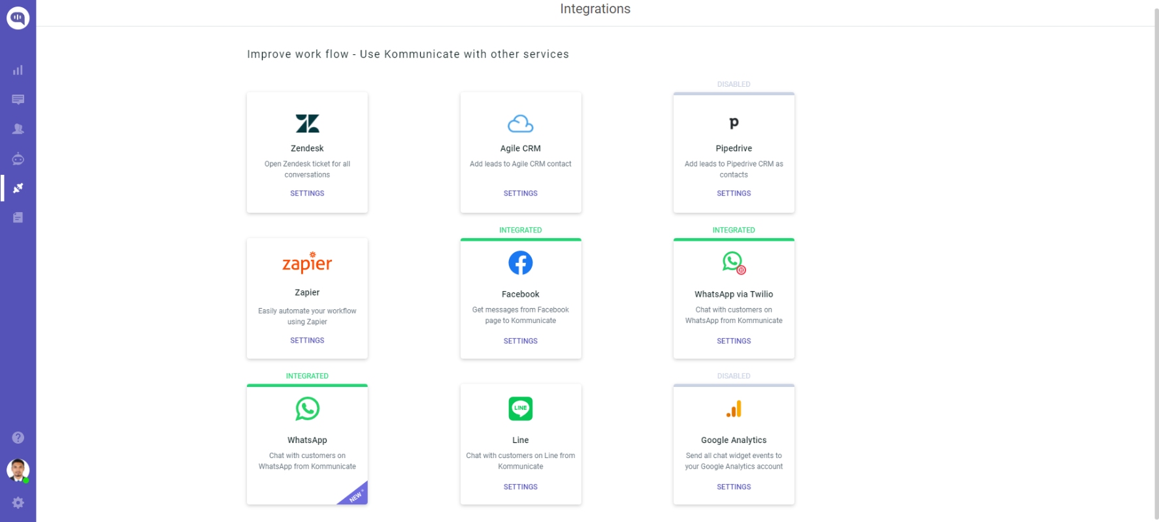Image resolution: width=1159 pixels, height=522 pixels.
Task: Click the WhatsApp via Twilio icon
Action: [734, 263]
